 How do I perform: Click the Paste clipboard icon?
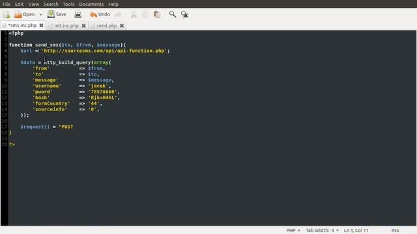157,14
